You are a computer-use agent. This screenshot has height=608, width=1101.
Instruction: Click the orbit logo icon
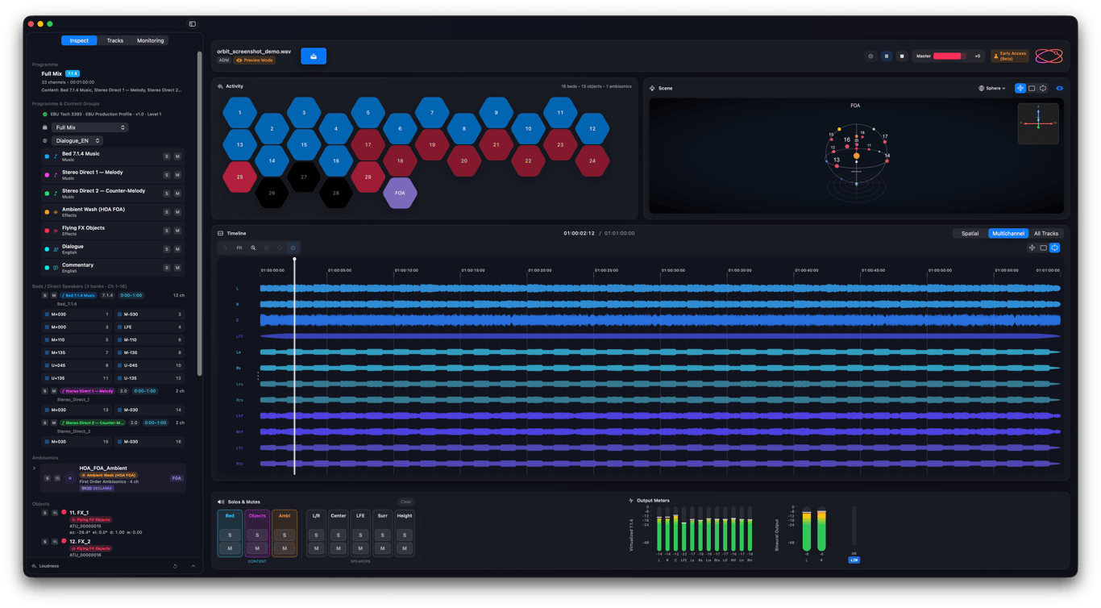pos(1049,56)
